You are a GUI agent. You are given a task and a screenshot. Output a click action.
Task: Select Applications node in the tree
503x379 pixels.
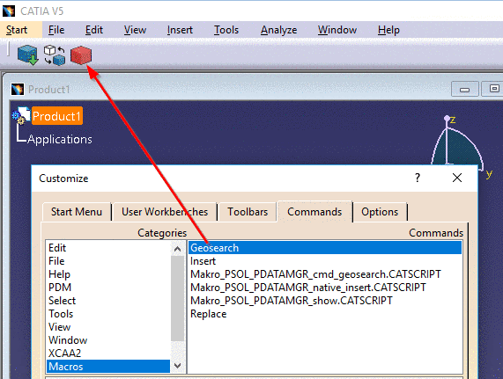[x=60, y=139]
